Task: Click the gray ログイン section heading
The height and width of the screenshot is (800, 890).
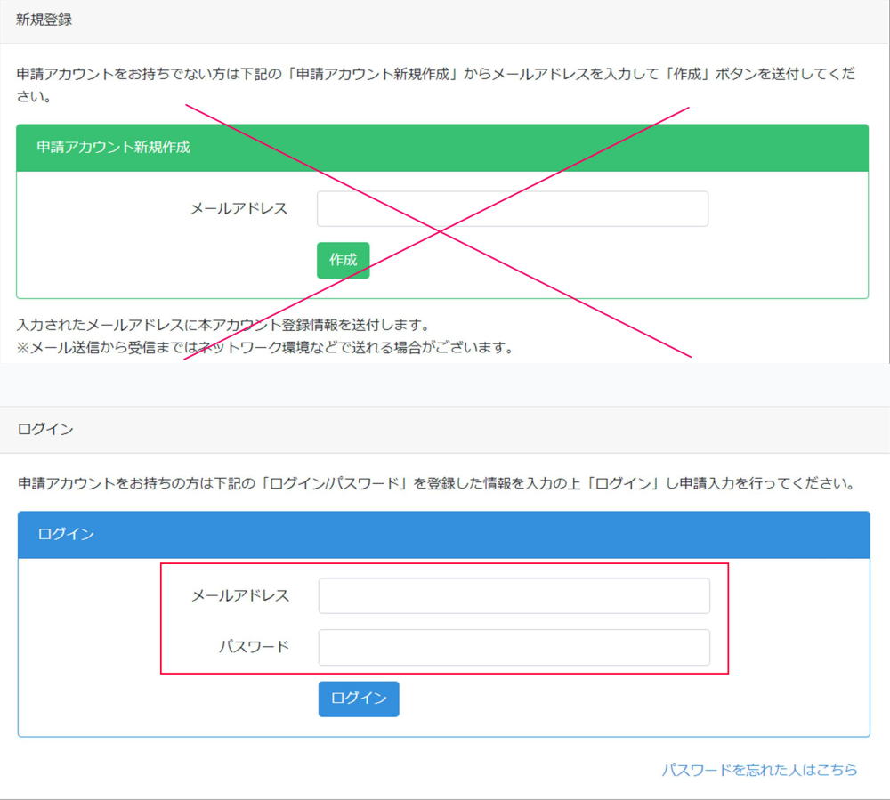Action: 45,429
